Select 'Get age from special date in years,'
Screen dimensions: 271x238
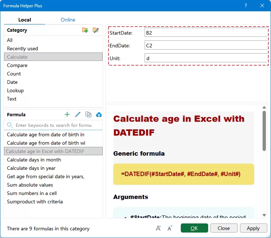[x=53, y=176]
